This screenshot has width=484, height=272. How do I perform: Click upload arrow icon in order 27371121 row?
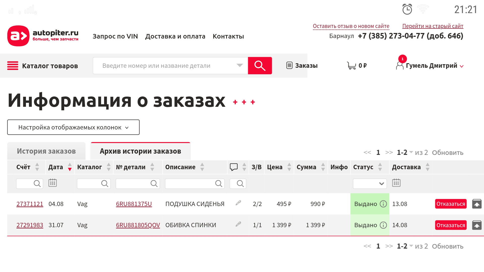(476, 204)
